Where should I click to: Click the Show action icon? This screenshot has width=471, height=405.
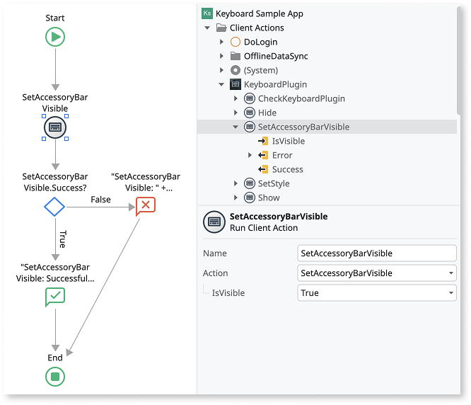tap(250, 198)
